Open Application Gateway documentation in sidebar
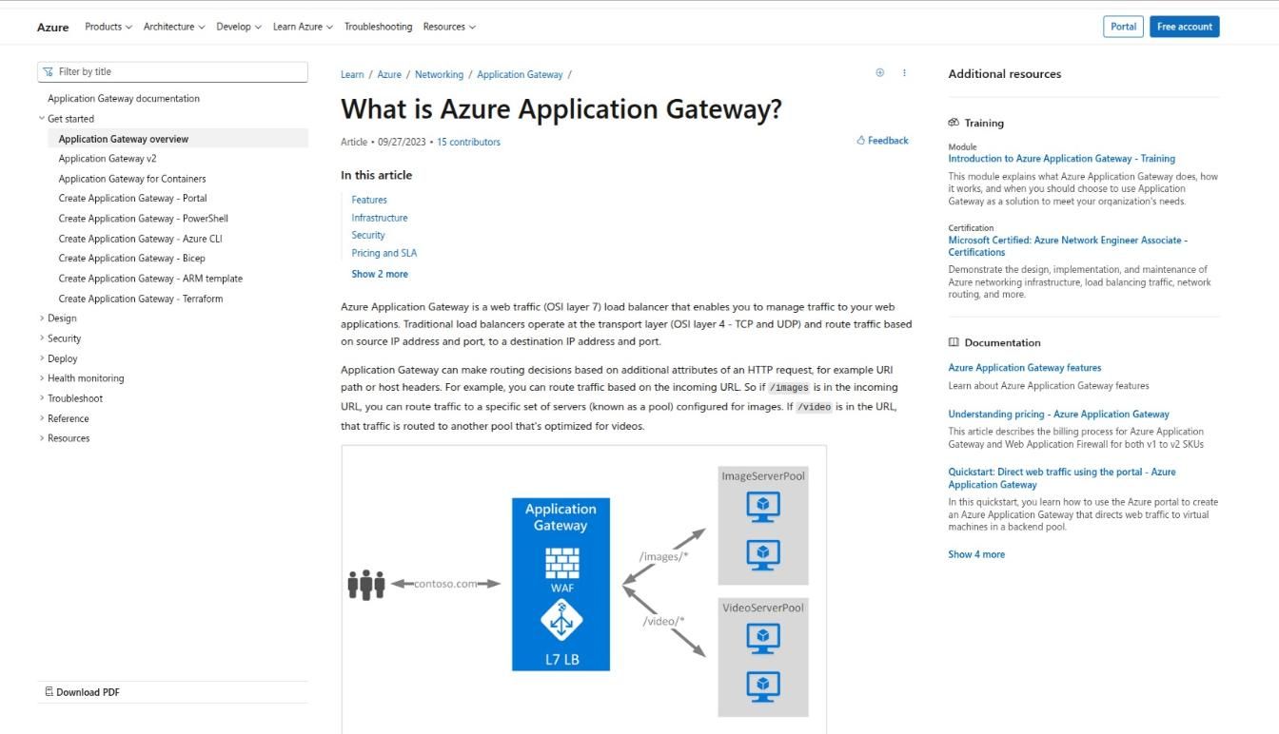The width and height of the screenshot is (1279, 734). click(124, 99)
